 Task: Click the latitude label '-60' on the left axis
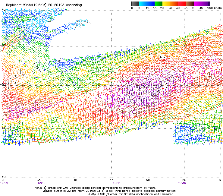(x=3, y=177)
